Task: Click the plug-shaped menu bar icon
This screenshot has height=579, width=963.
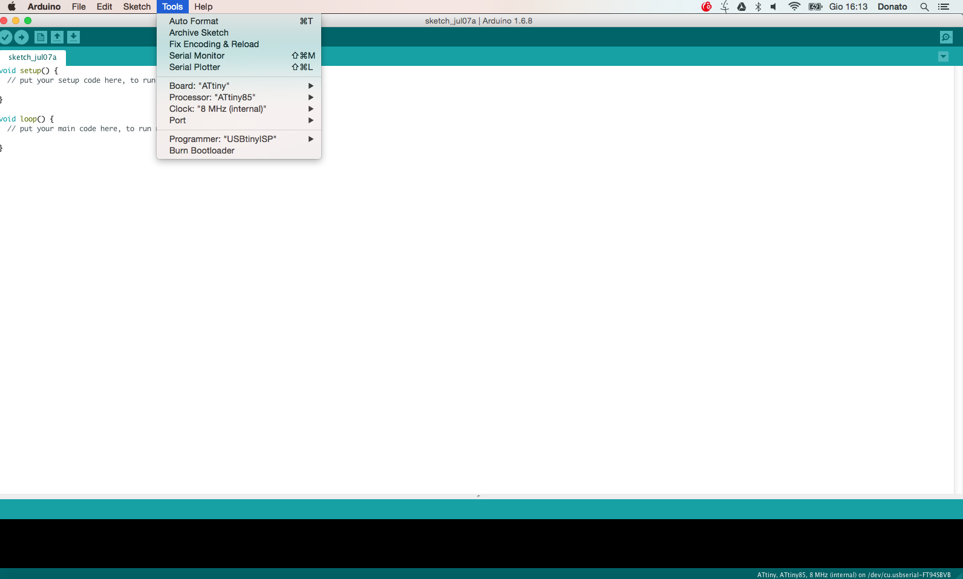Action: 725,7
